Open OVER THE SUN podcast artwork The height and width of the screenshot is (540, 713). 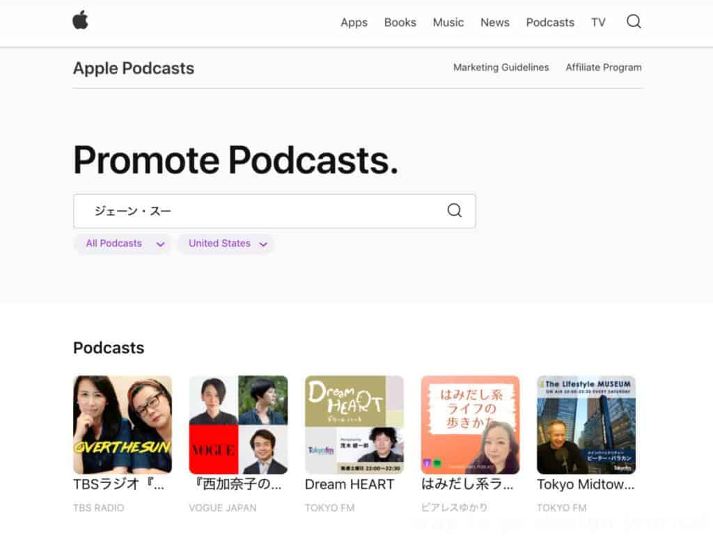(x=123, y=424)
